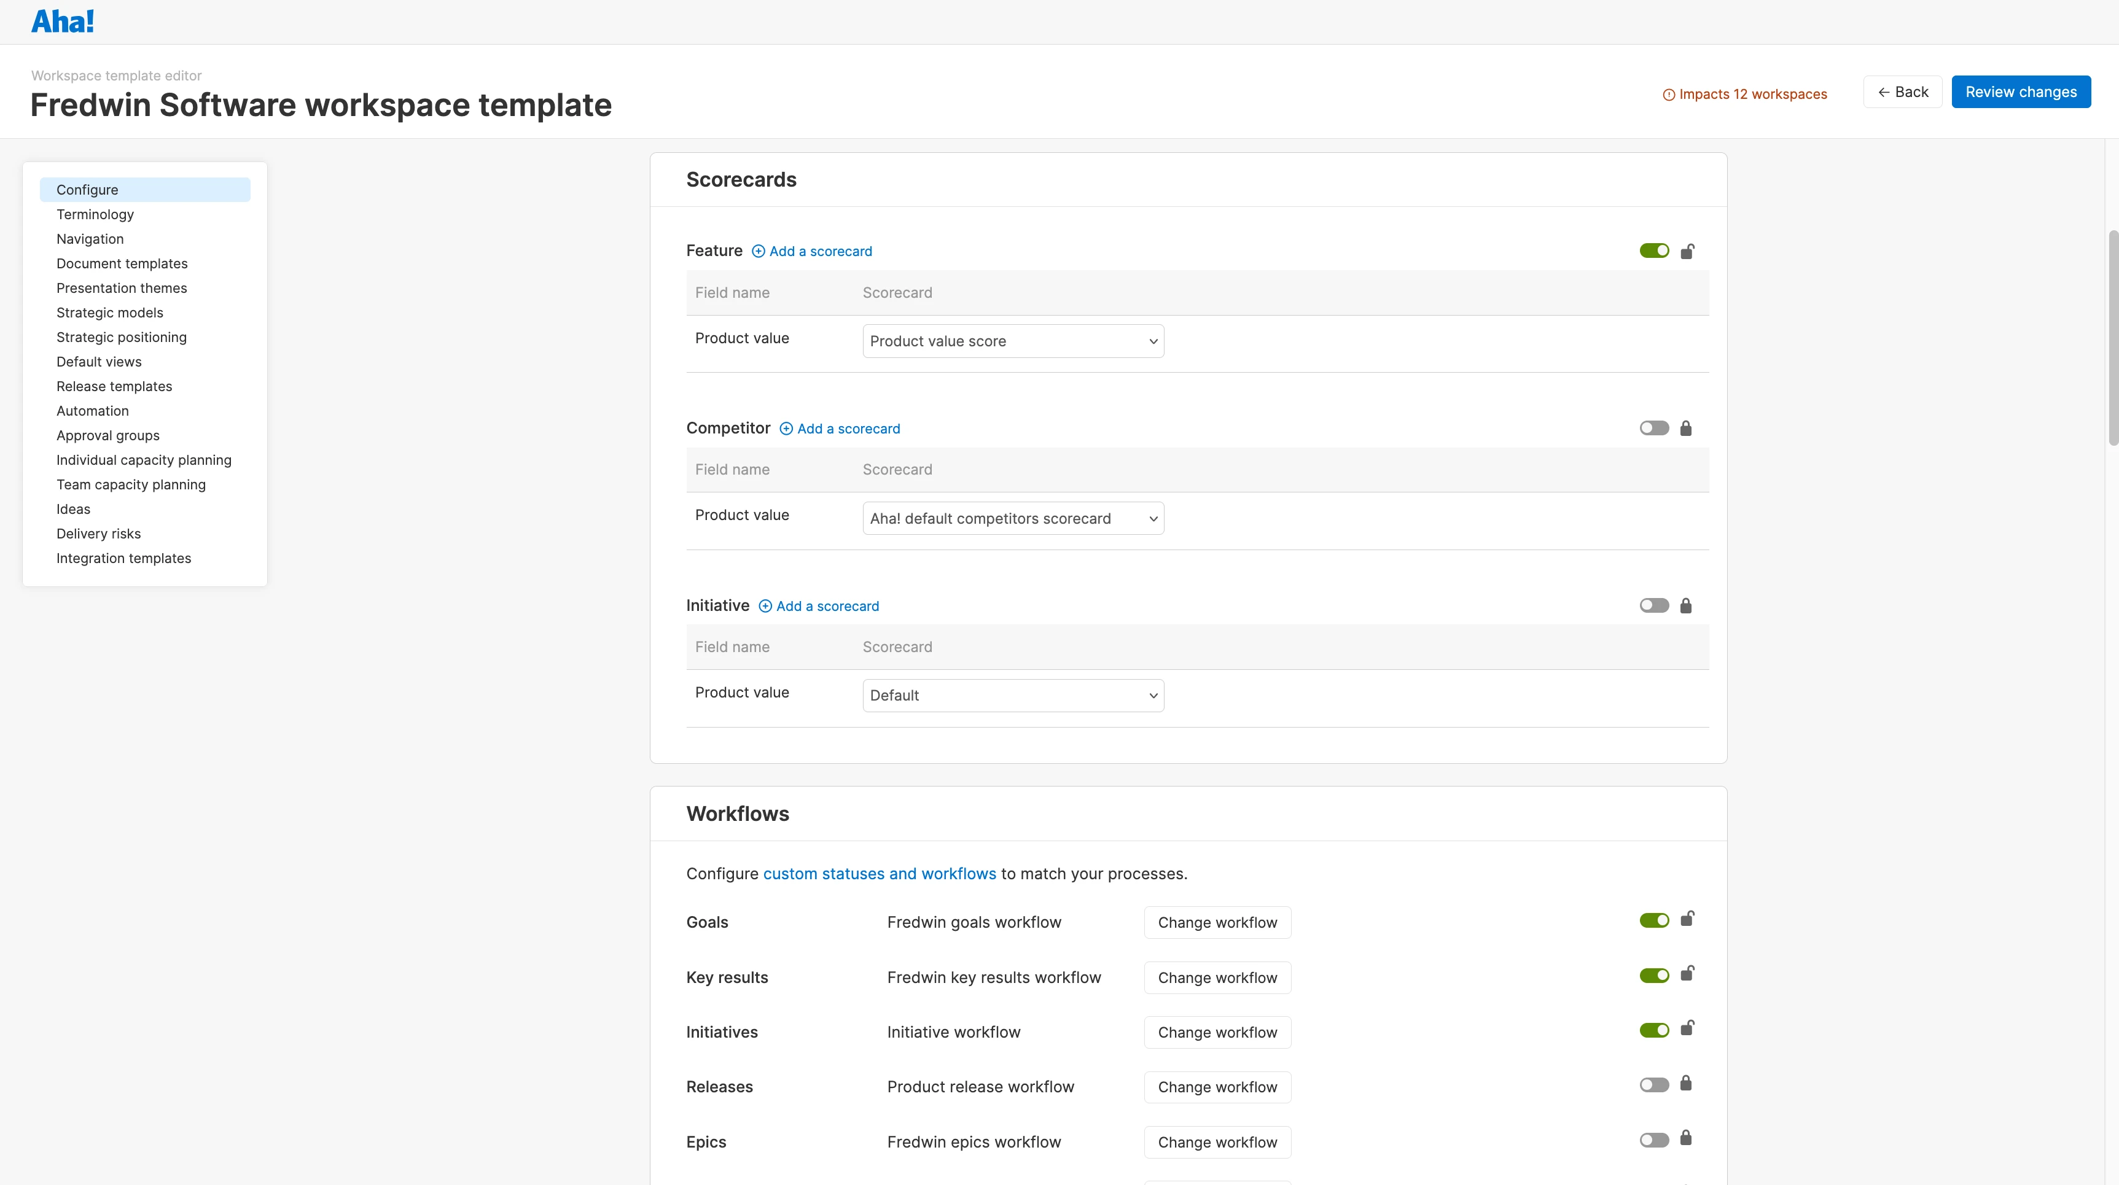
Task: Toggle the Key results workflow switch
Action: [1653, 976]
